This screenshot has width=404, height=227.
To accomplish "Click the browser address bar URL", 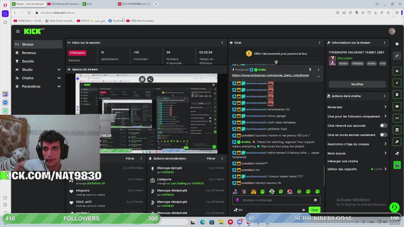I will coord(58,13).
